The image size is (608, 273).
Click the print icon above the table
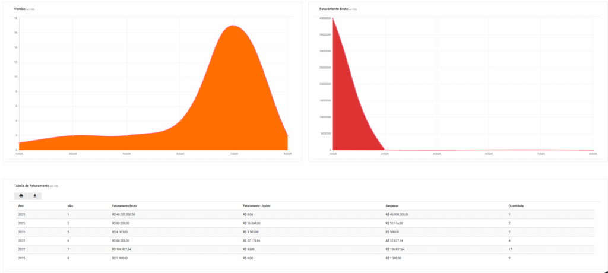click(x=21, y=195)
